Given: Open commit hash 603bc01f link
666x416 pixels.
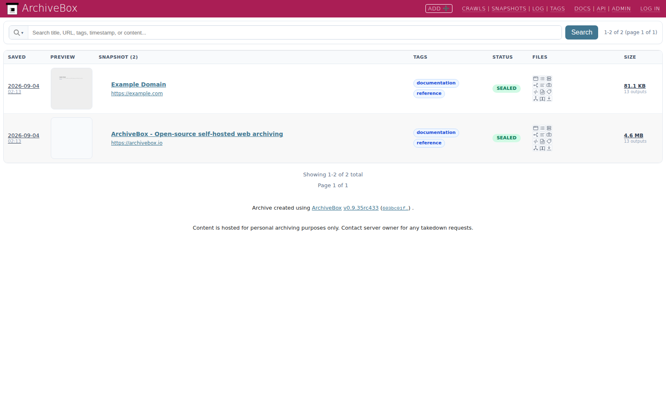Looking at the screenshot, I should 395,208.
